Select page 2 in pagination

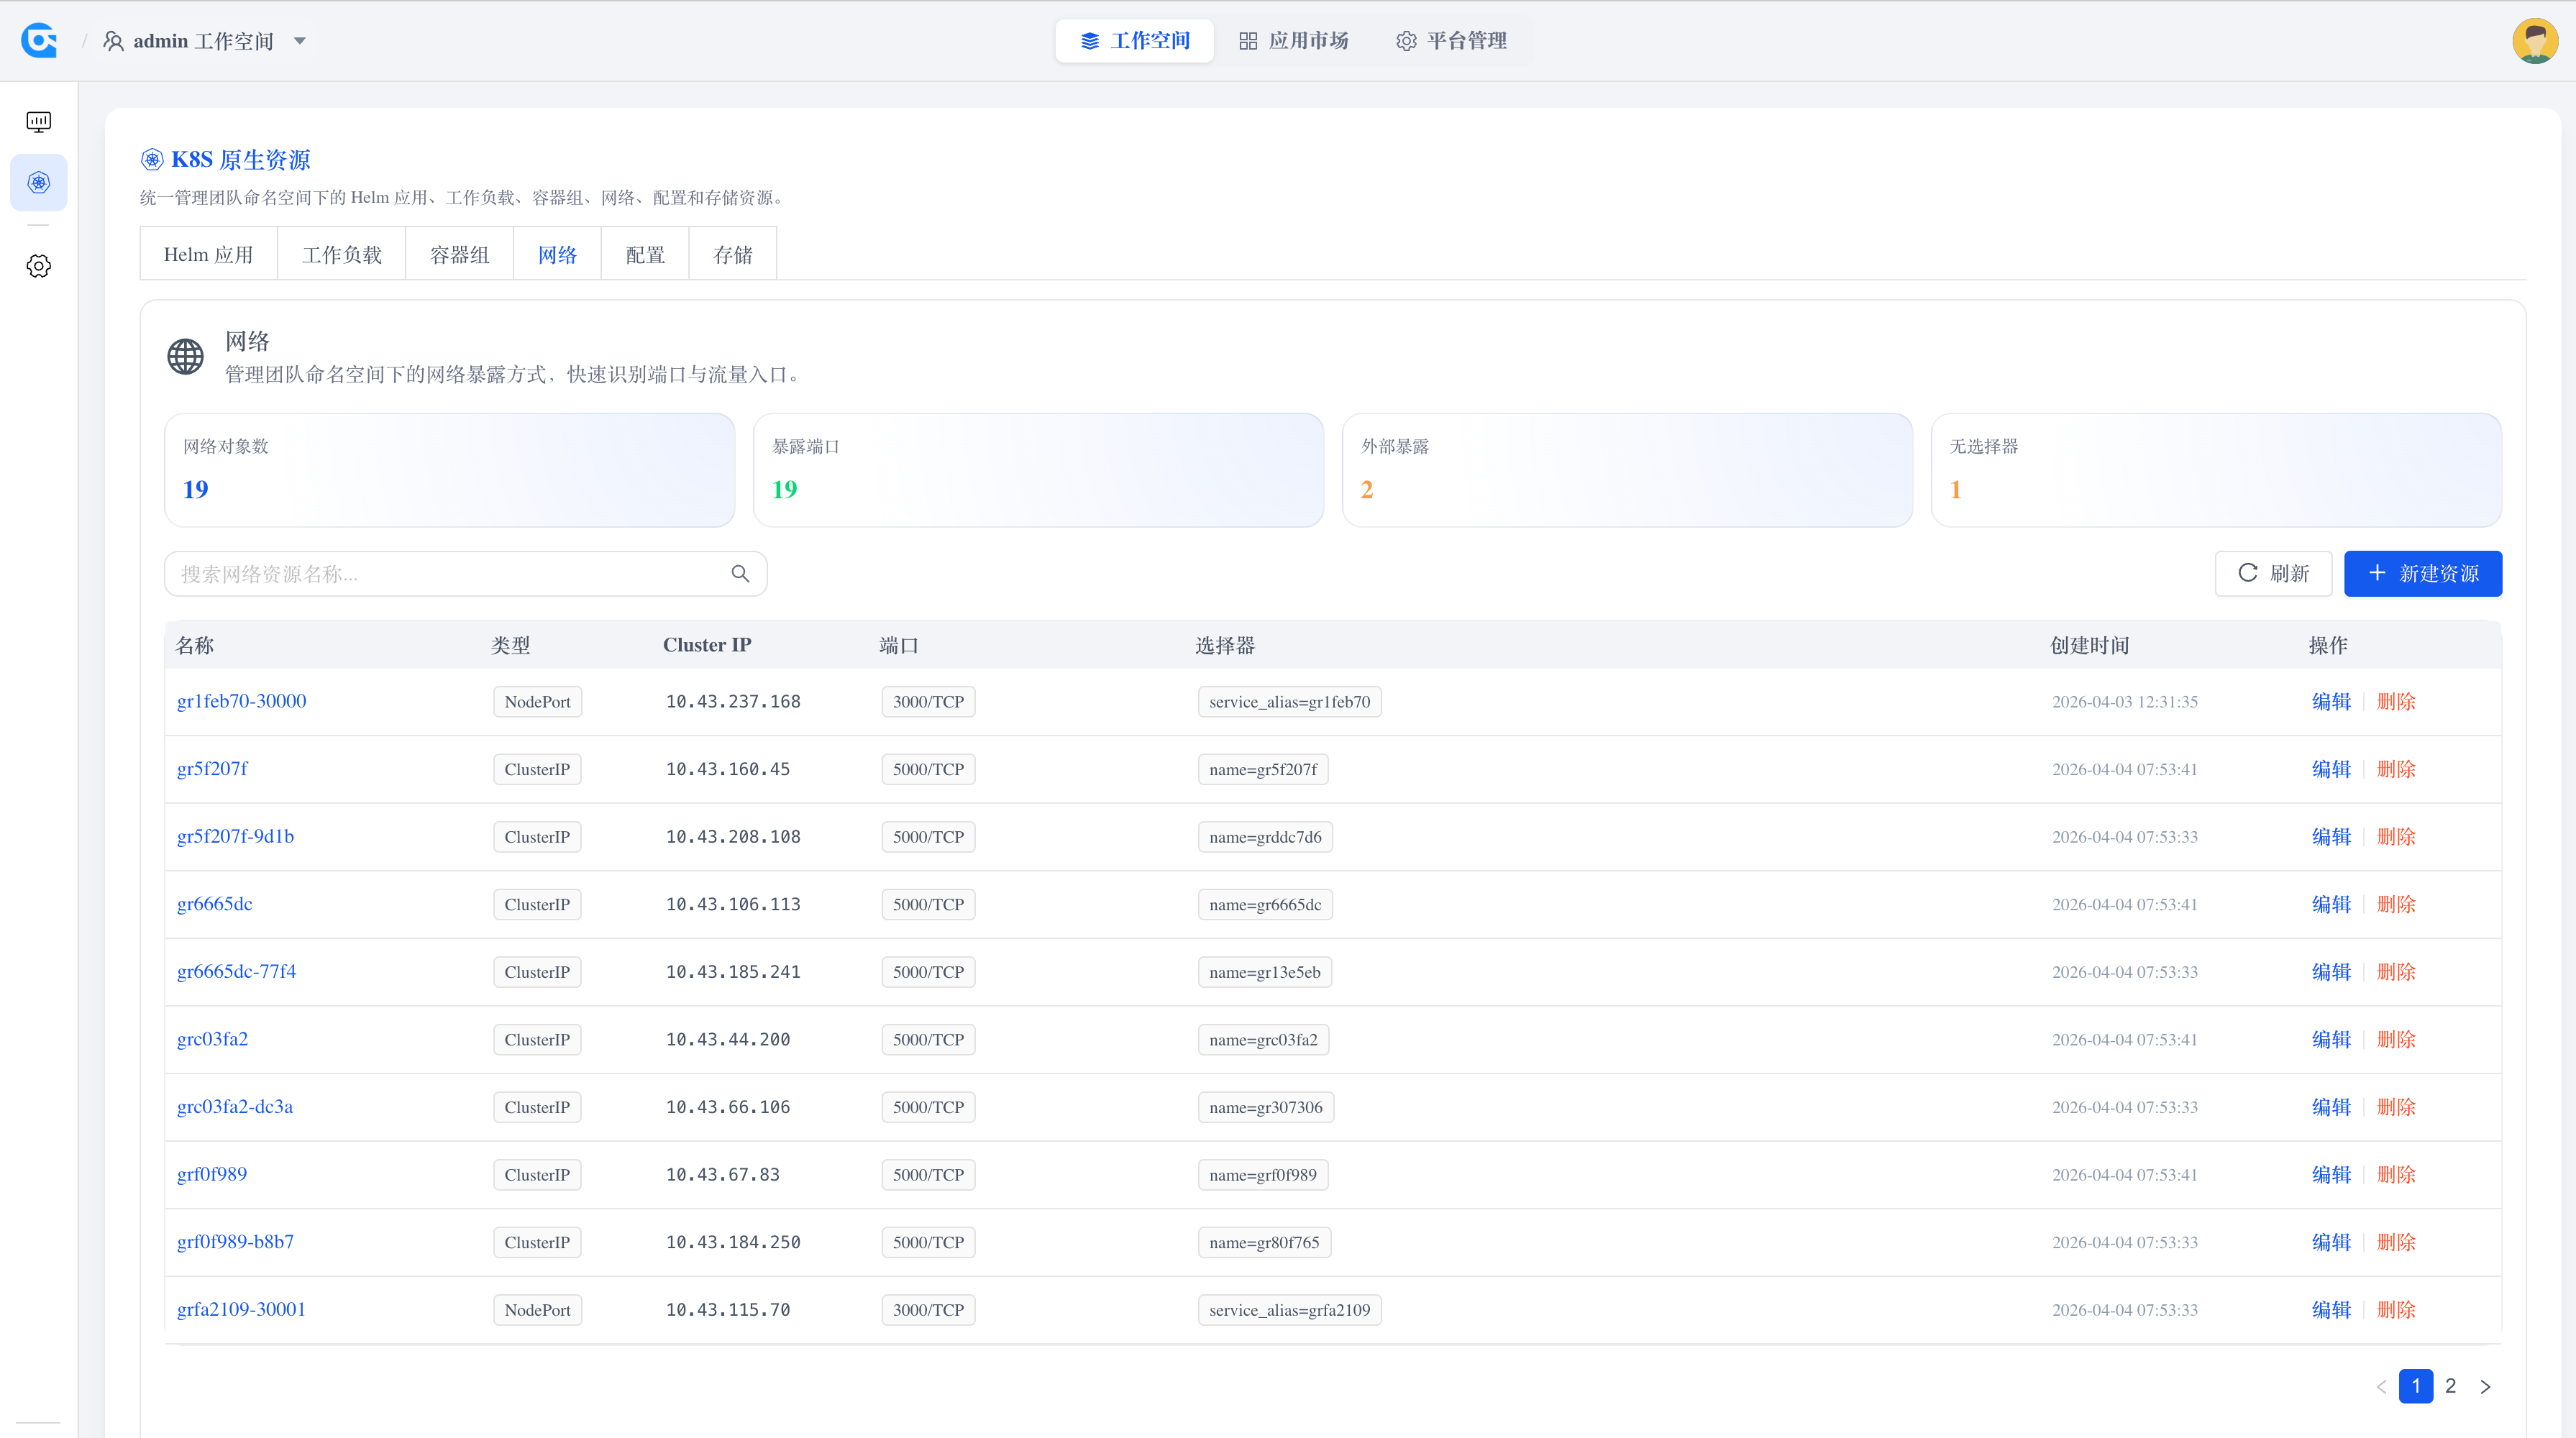pos(2450,1386)
